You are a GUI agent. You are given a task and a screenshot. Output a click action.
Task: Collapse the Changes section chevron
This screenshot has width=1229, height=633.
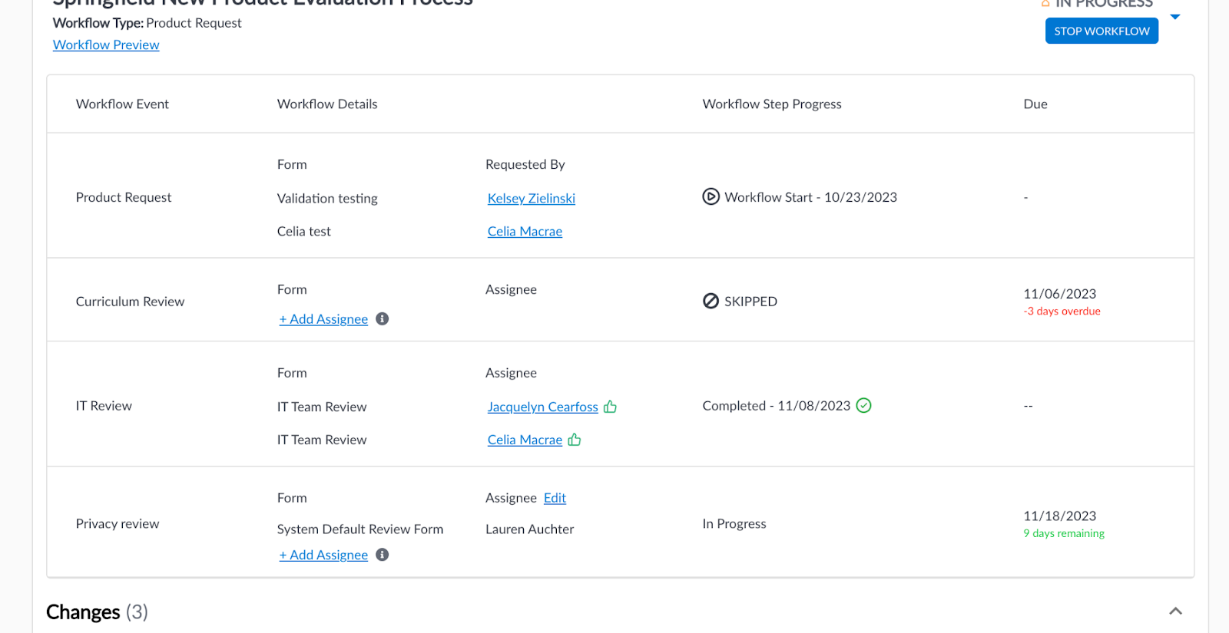(1175, 612)
